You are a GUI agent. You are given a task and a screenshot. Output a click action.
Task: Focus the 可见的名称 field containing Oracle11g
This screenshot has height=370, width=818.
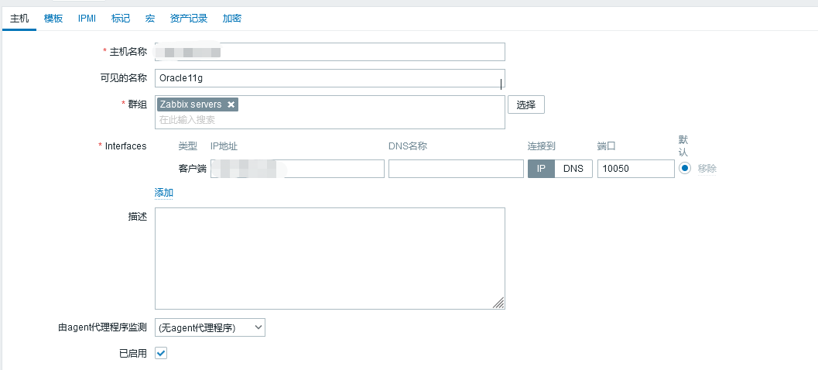330,78
